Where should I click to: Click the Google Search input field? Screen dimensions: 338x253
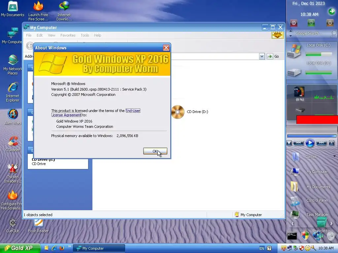312,33
